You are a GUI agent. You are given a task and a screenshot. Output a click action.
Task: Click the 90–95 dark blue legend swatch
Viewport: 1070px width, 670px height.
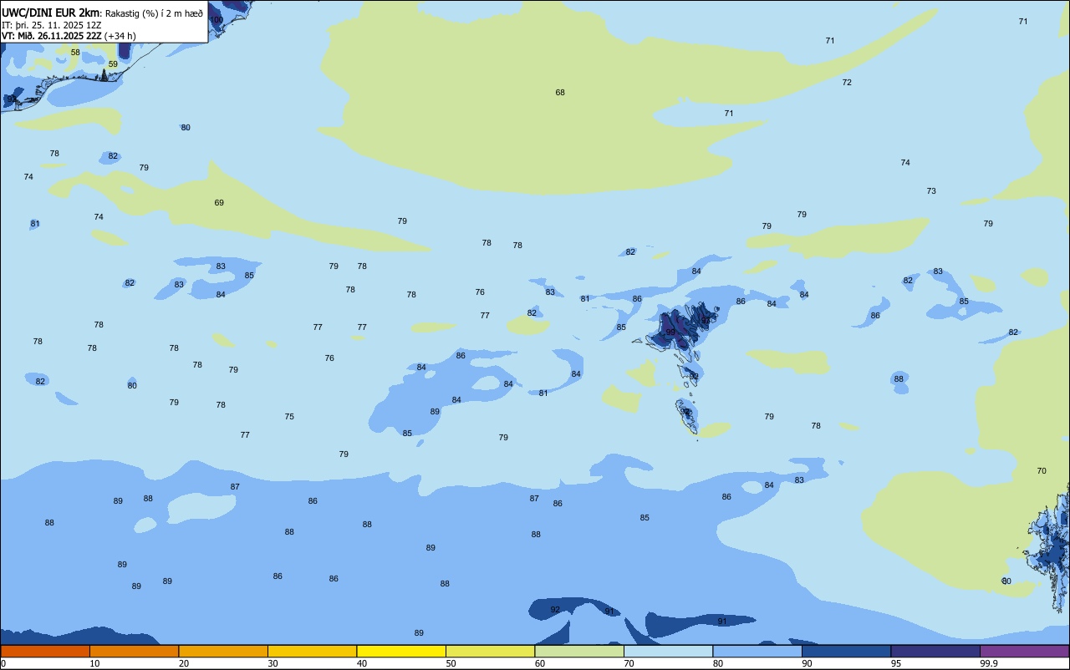point(846,651)
